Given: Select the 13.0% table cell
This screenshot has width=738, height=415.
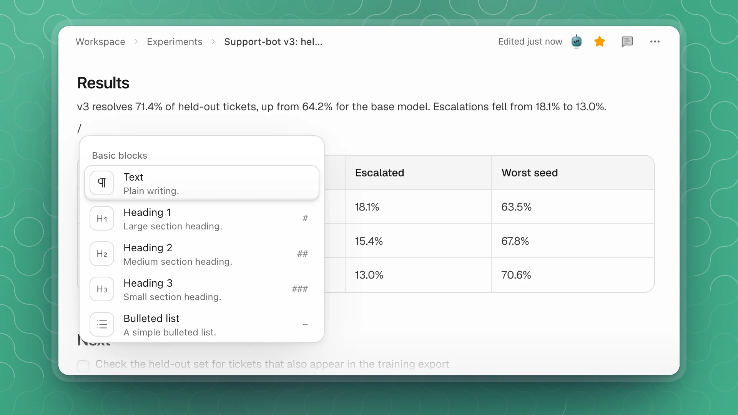Looking at the screenshot, I should click(x=418, y=275).
